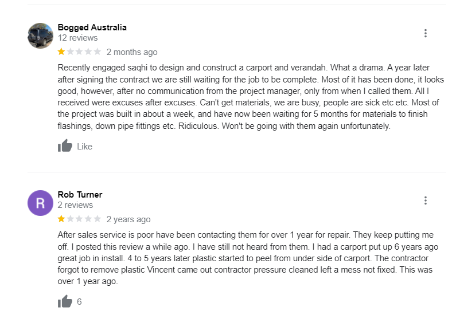The height and width of the screenshot is (315, 456).
Task: Click the "2 years ago" timestamp
Action: (x=128, y=219)
